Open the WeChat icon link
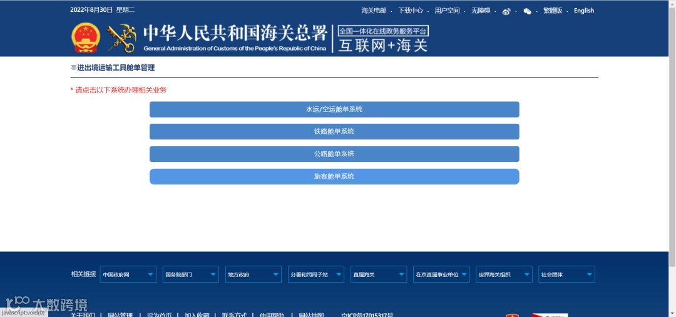The width and height of the screenshot is (676, 317). coord(527,11)
